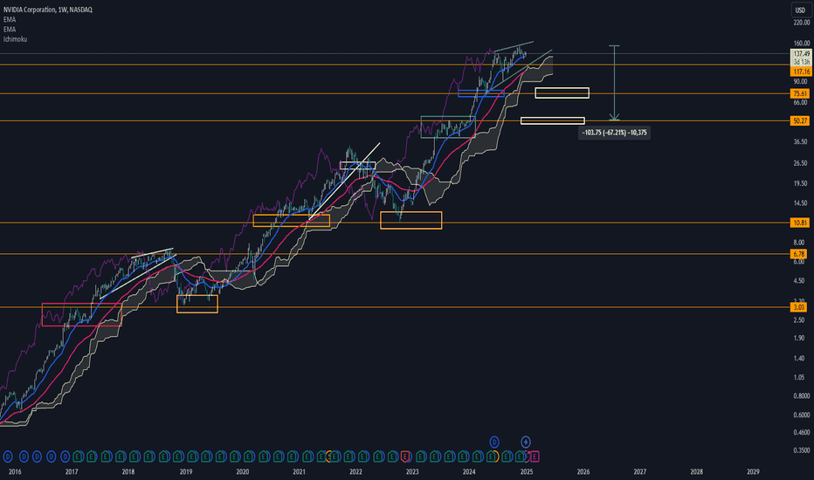Viewport: 814px width, 480px height.
Task: Click the 75.61 horizontal line price label
Action: 800,93
